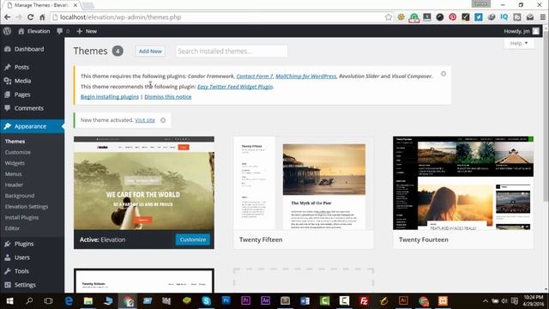
Task: Open Task View in the taskbar
Action: [x=48, y=301]
